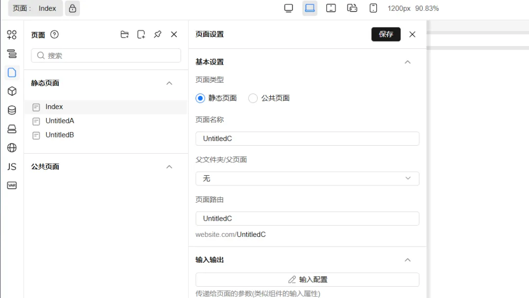This screenshot has height=298, width=529.
Task: Select the Index page in list
Action: 106,107
